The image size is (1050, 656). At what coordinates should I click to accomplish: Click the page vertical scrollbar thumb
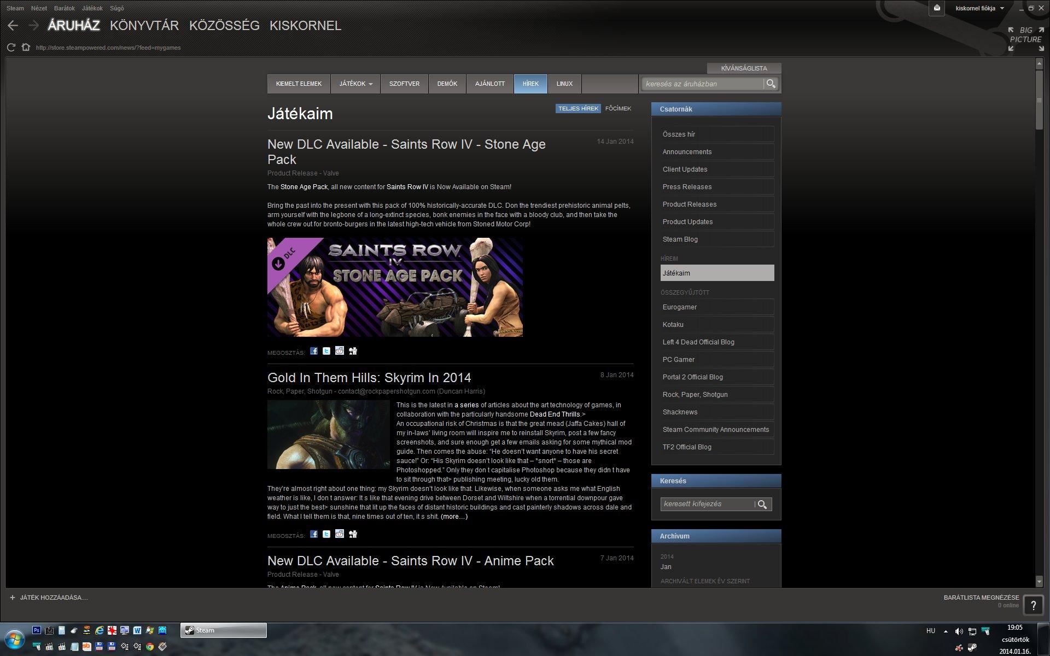[1039, 100]
